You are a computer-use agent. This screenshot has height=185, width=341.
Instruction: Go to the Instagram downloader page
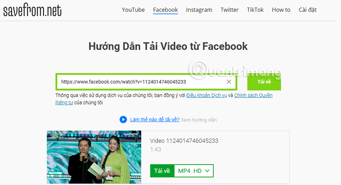click(199, 10)
